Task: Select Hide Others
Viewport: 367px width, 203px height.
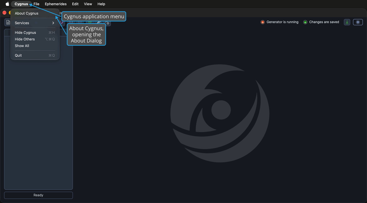Action: click(x=35, y=39)
